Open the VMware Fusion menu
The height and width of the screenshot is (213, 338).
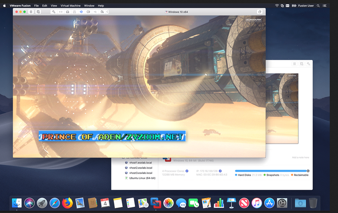(x=20, y=6)
